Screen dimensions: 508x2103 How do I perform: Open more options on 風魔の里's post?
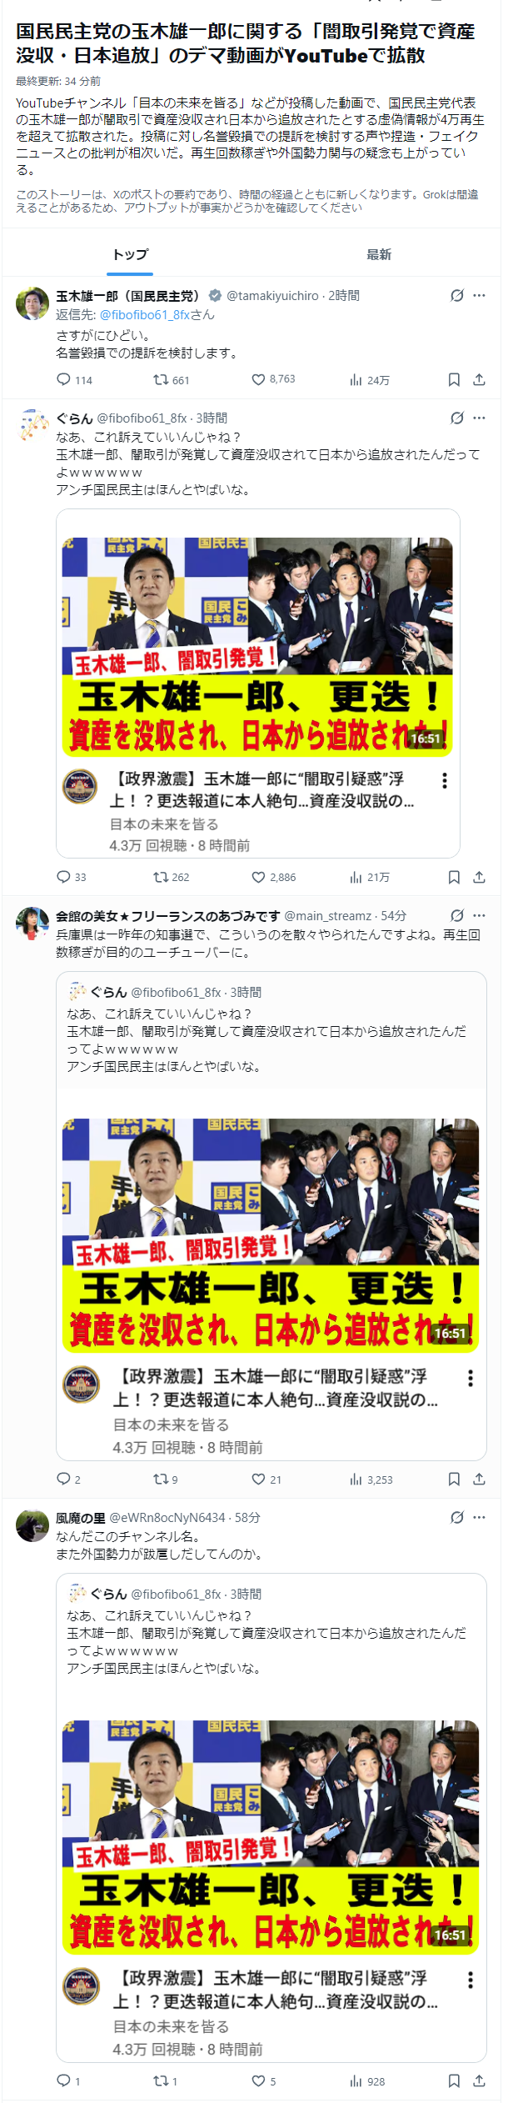(x=479, y=1517)
